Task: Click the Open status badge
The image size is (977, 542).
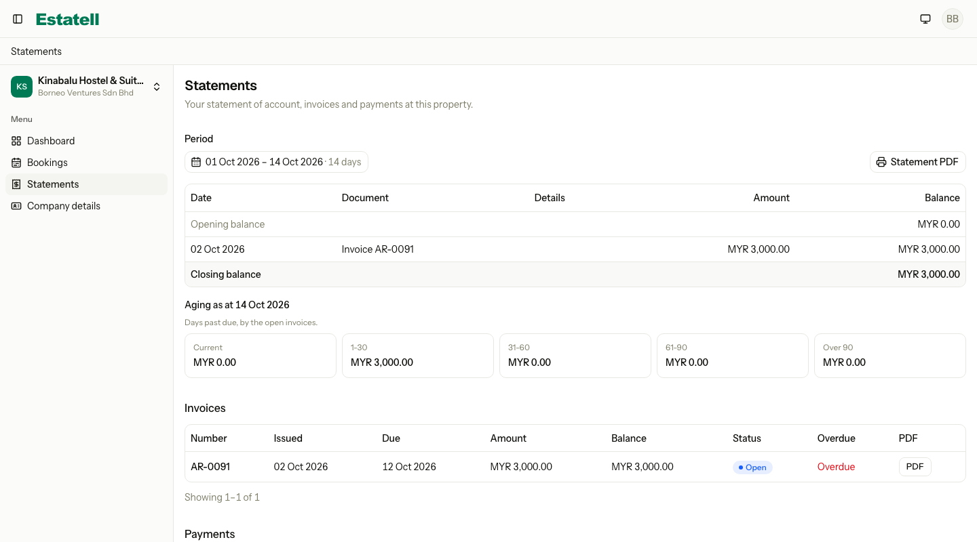Action: pyautogui.click(x=752, y=467)
